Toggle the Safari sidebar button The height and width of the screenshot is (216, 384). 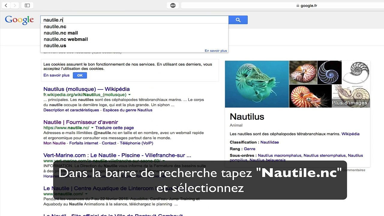[27, 5]
